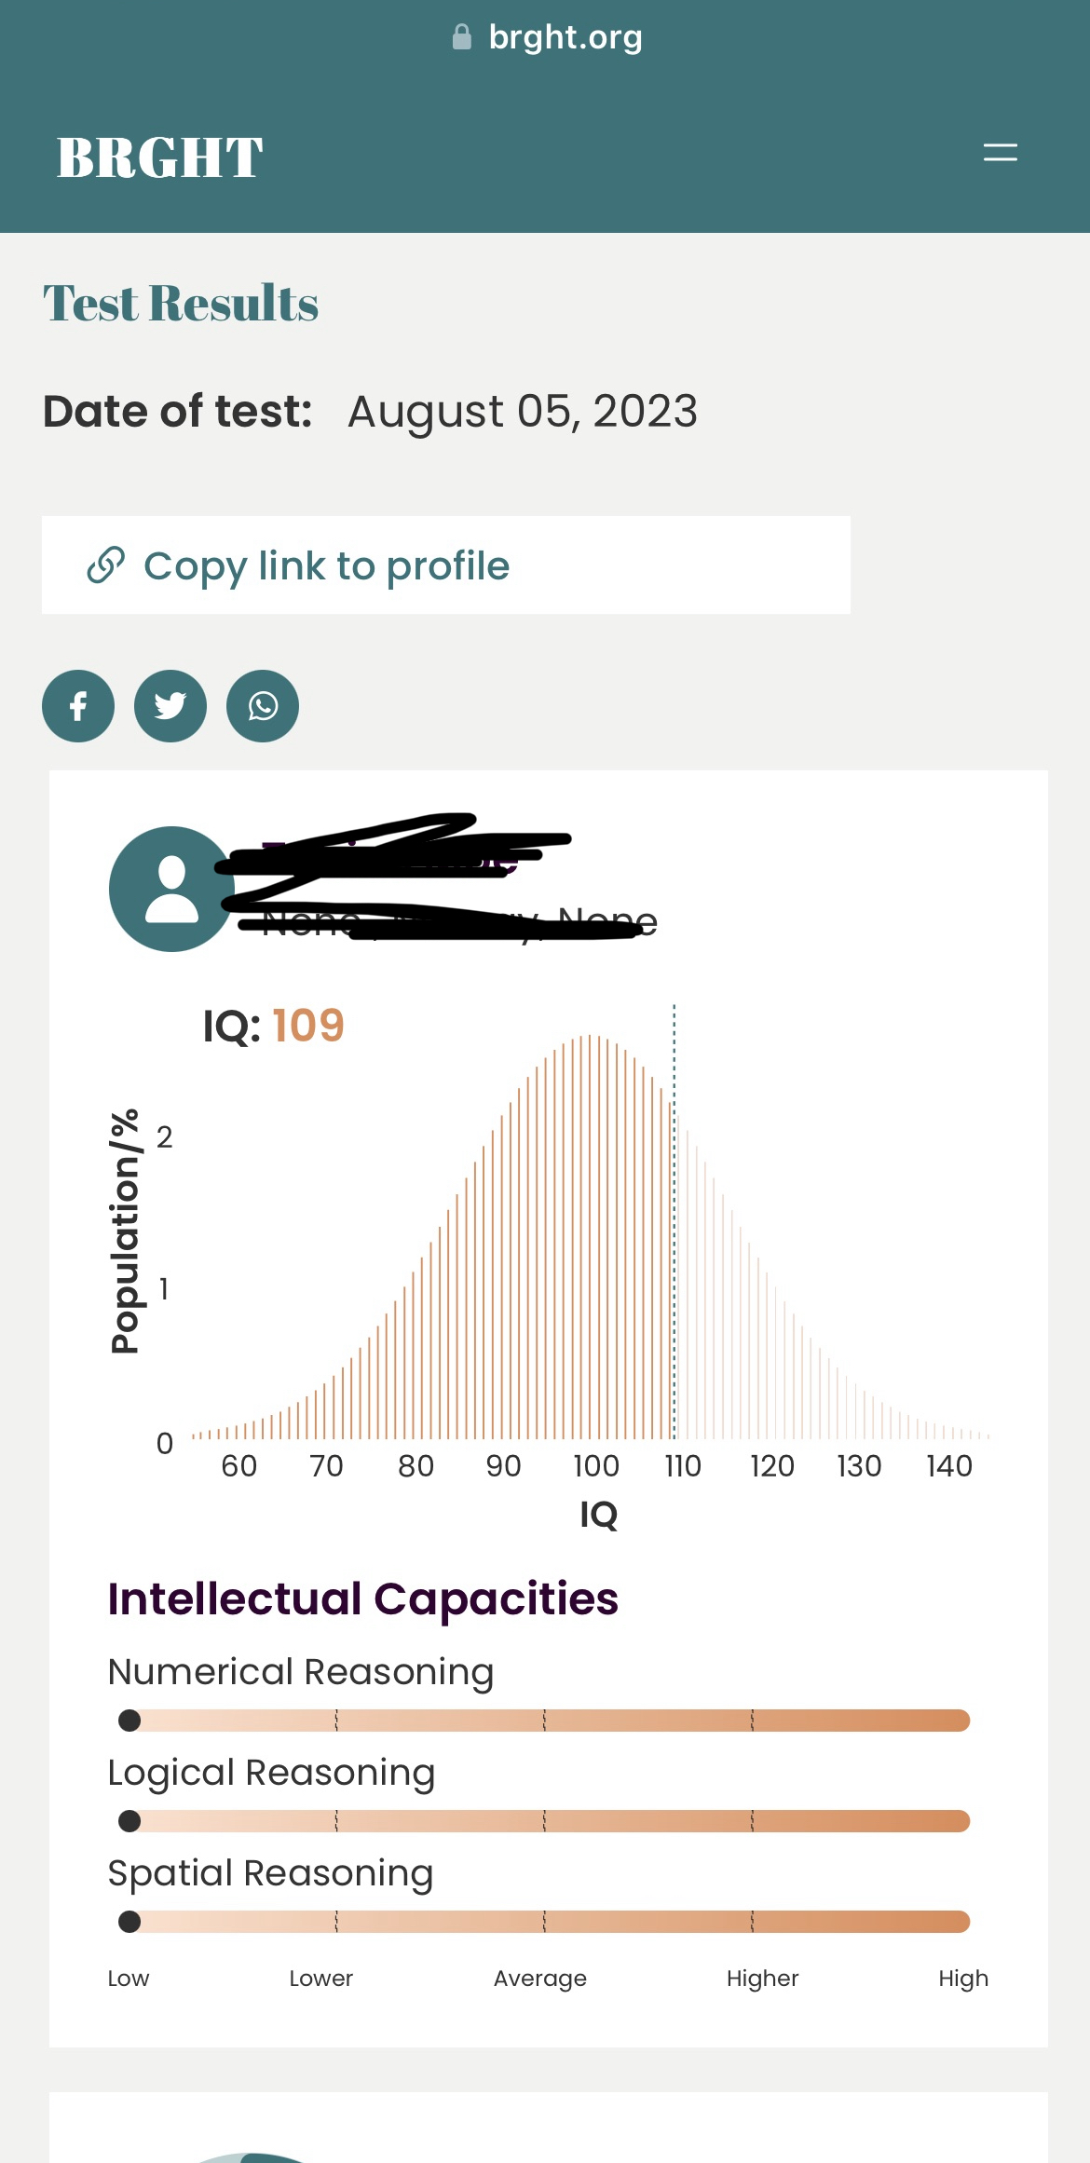
Task: Click the user avatar icon
Action: [171, 889]
